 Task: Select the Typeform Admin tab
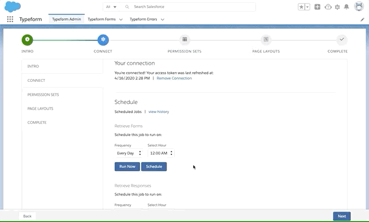coord(67,19)
